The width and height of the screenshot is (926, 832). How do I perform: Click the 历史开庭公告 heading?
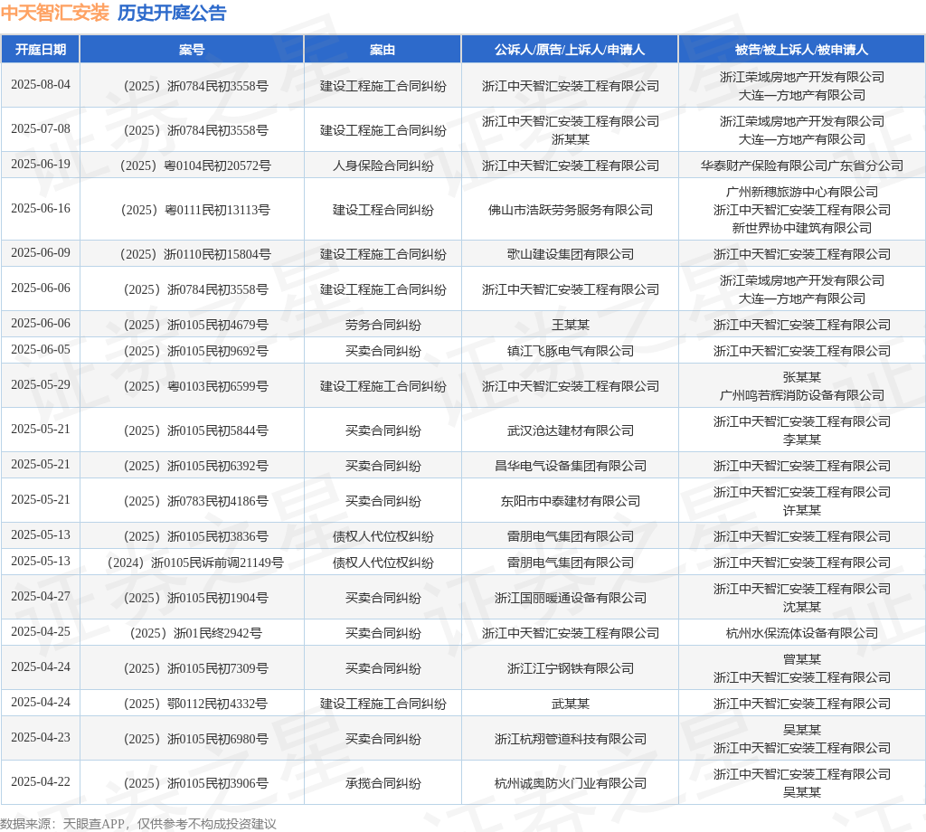pos(172,13)
